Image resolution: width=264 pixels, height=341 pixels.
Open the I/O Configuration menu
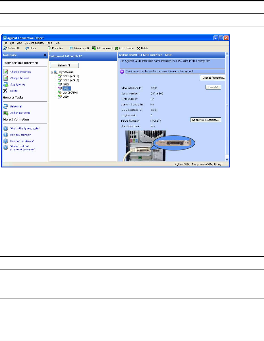(x=34, y=43)
